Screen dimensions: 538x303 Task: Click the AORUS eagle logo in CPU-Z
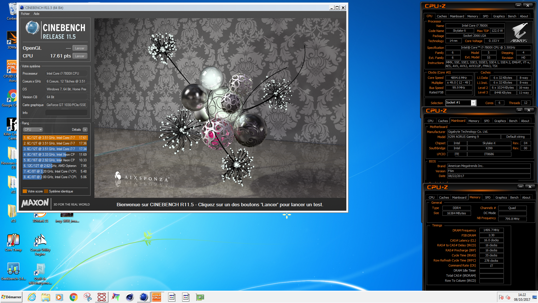[519, 32]
